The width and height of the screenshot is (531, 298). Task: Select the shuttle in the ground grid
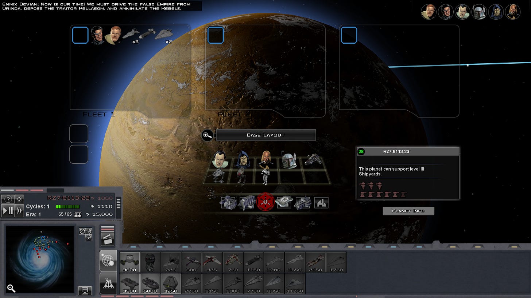(x=313, y=159)
